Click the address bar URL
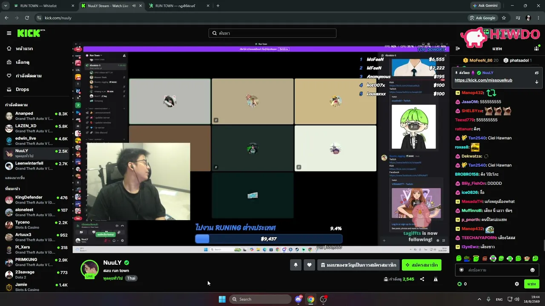 pos(58,18)
